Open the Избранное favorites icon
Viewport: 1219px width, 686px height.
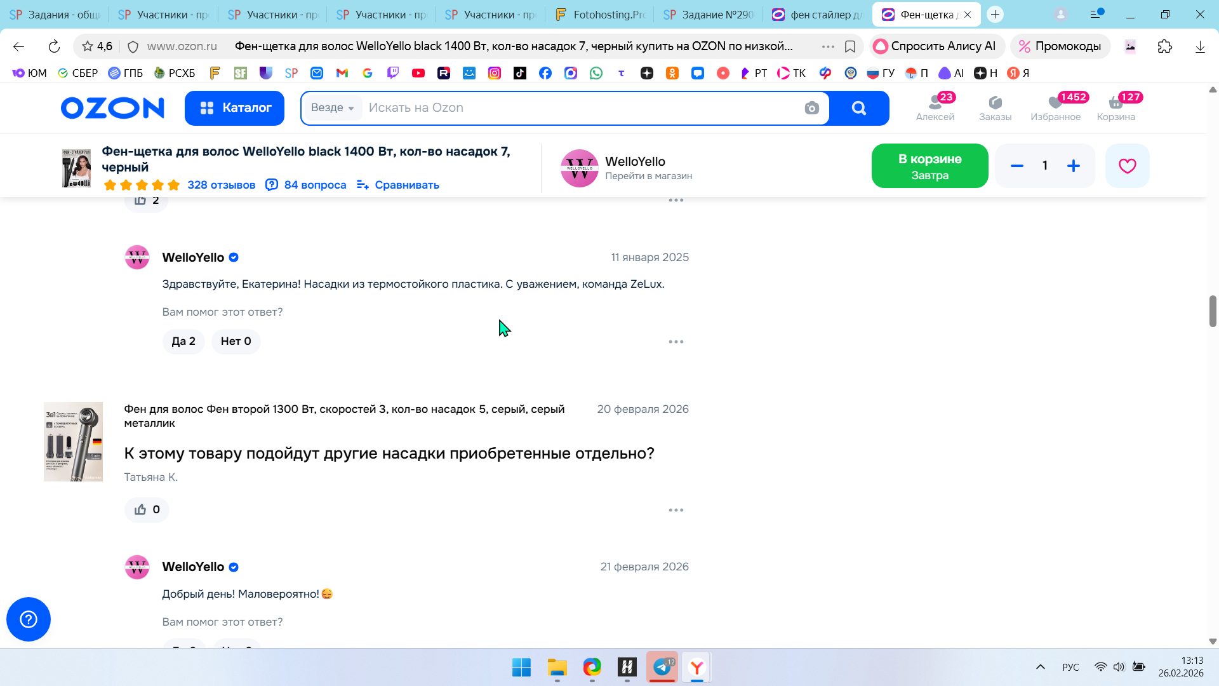click(1055, 107)
